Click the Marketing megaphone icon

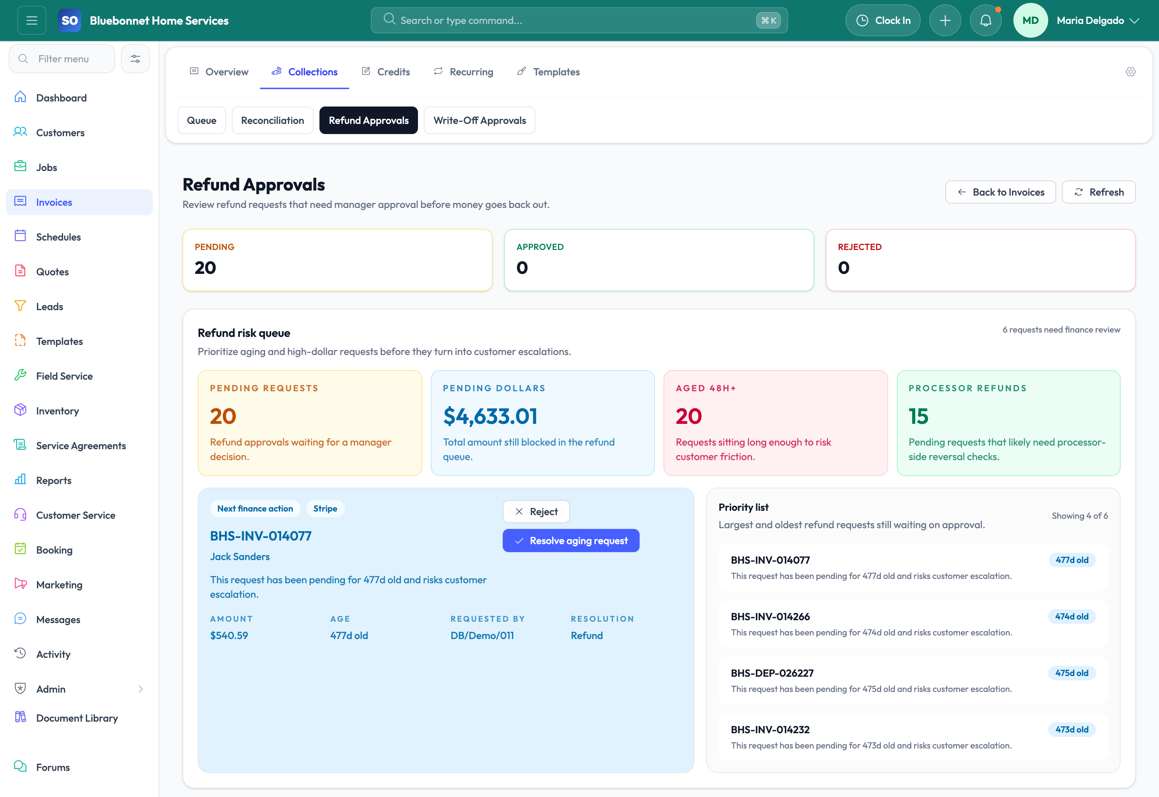[20, 584]
